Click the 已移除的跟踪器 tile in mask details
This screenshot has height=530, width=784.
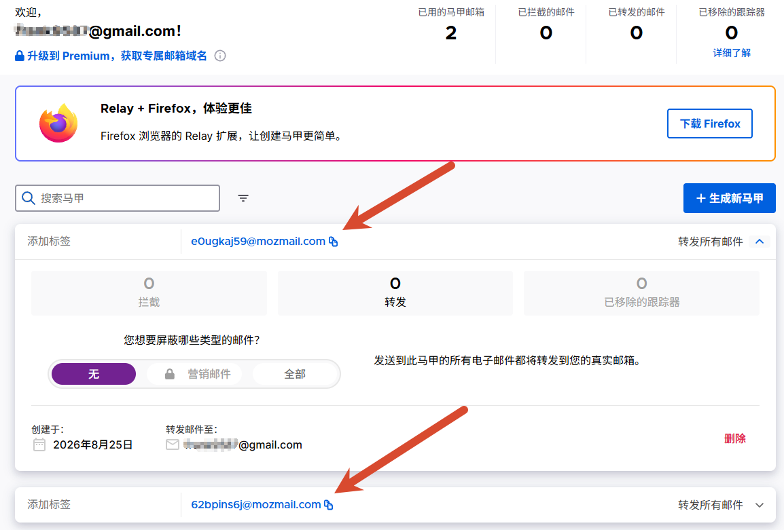(x=641, y=293)
